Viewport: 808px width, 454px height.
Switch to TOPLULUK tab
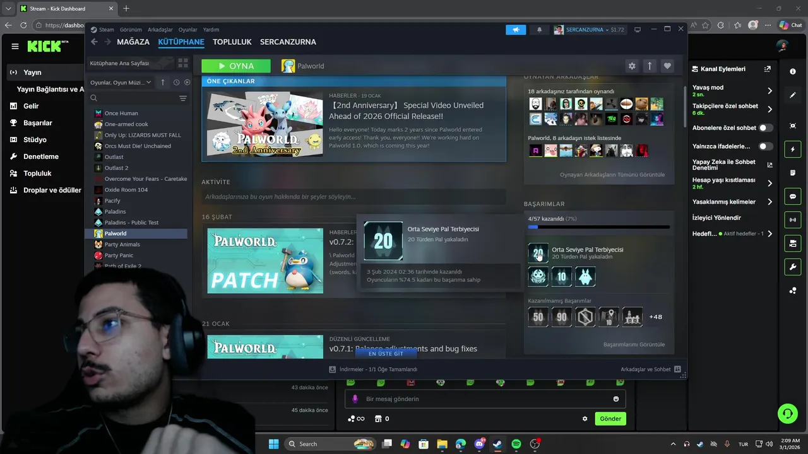point(232,42)
